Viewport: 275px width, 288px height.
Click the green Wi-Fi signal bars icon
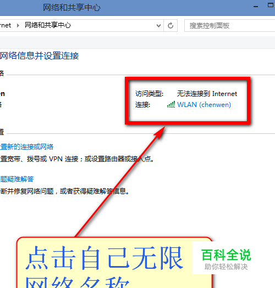coord(170,104)
